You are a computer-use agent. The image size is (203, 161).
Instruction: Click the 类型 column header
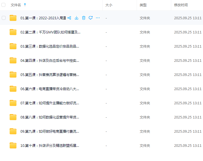point(143,5)
